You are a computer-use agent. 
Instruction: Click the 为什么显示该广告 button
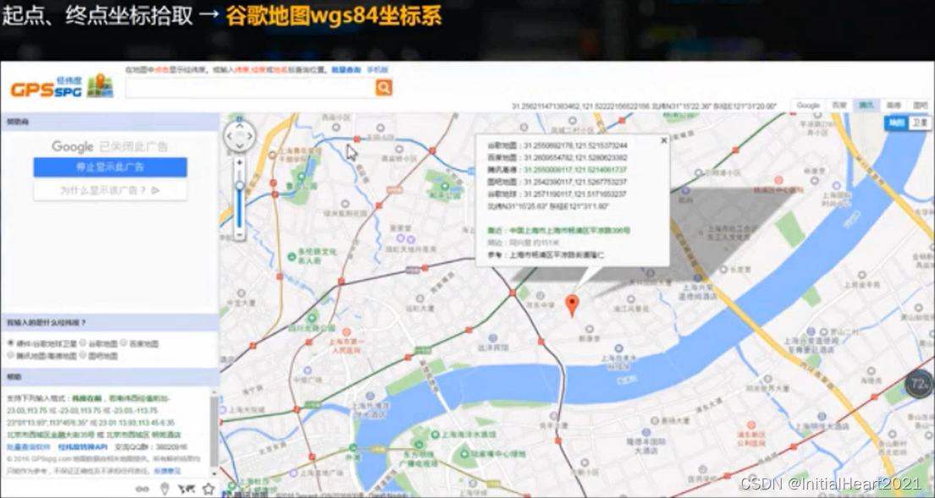(x=110, y=190)
